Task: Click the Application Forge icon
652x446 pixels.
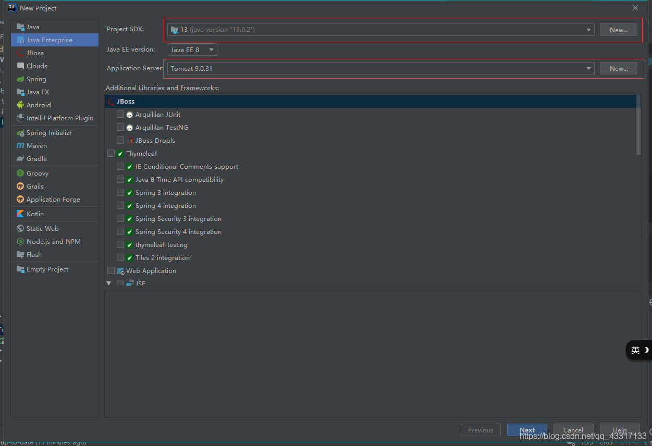Action: coord(20,200)
